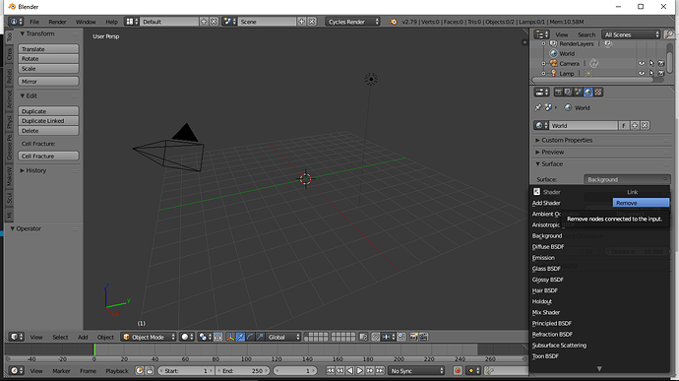This screenshot has width=679, height=381.
Task: Open the Window menu
Action: [x=86, y=22]
